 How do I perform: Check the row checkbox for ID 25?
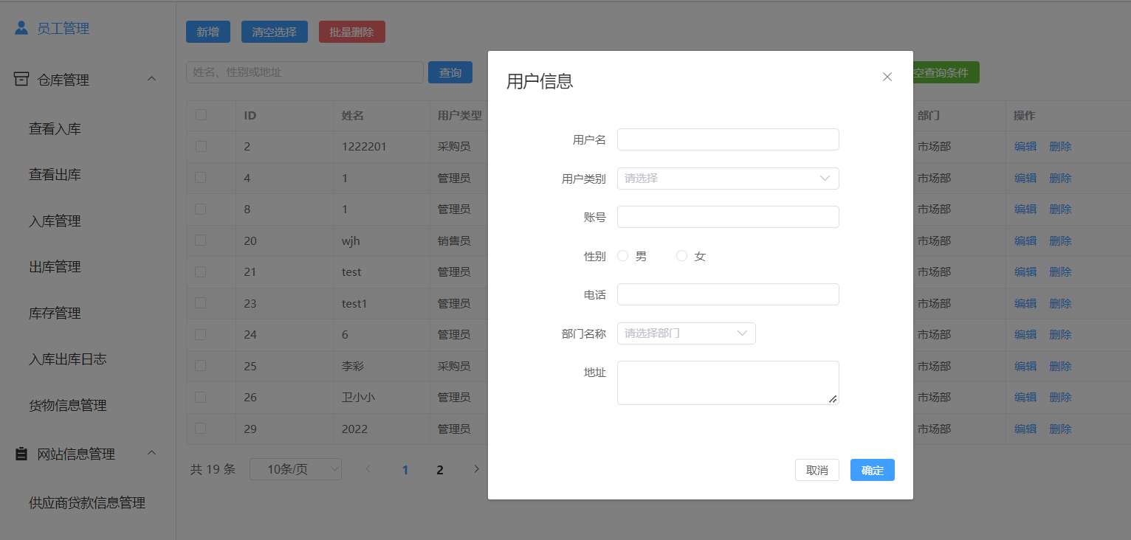(x=201, y=366)
